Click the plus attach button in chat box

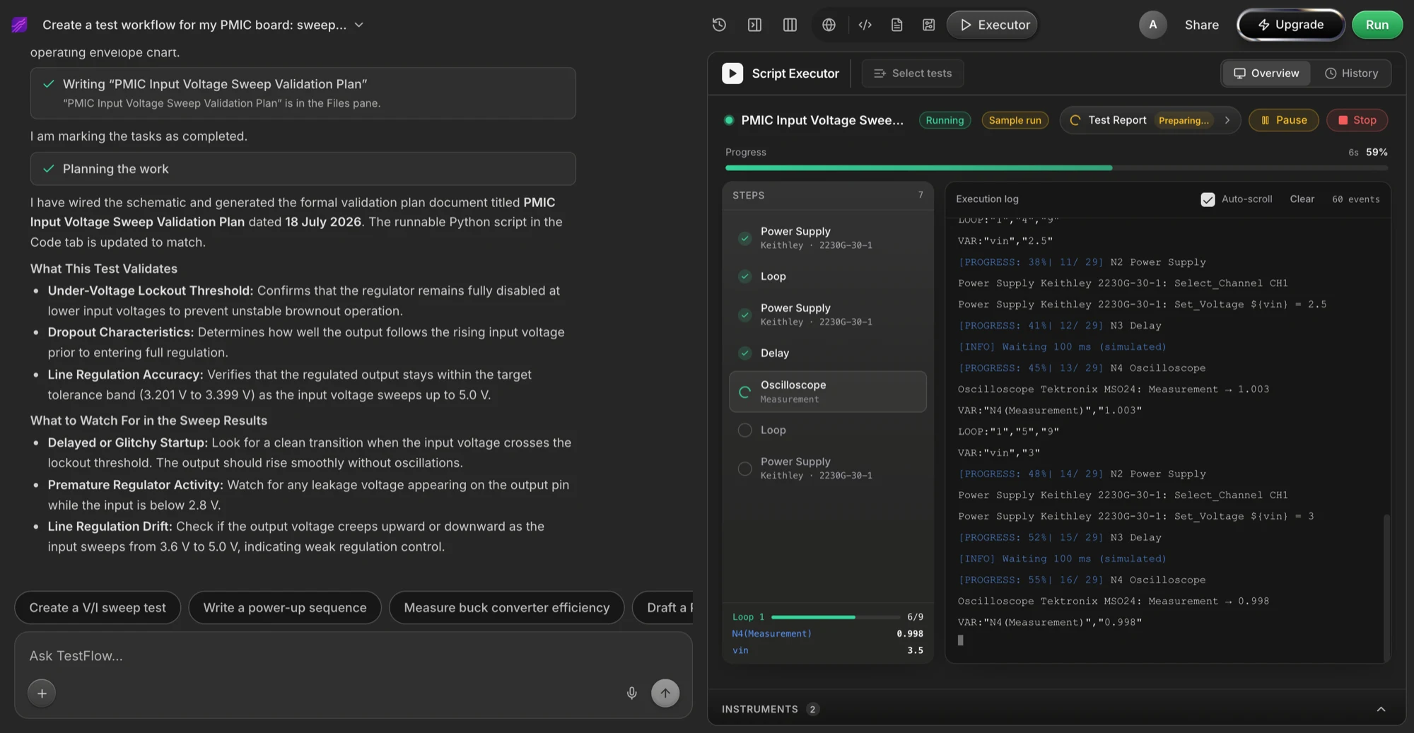[42, 693]
